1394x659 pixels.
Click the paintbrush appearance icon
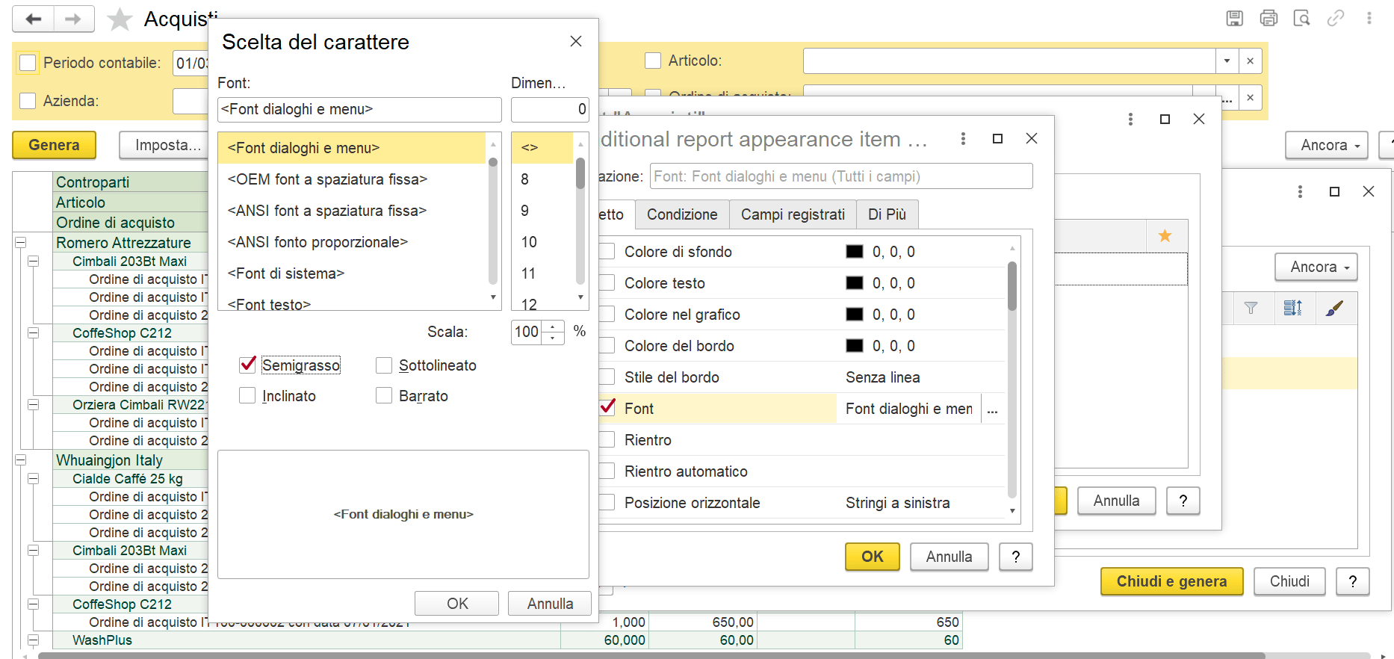pos(1334,308)
